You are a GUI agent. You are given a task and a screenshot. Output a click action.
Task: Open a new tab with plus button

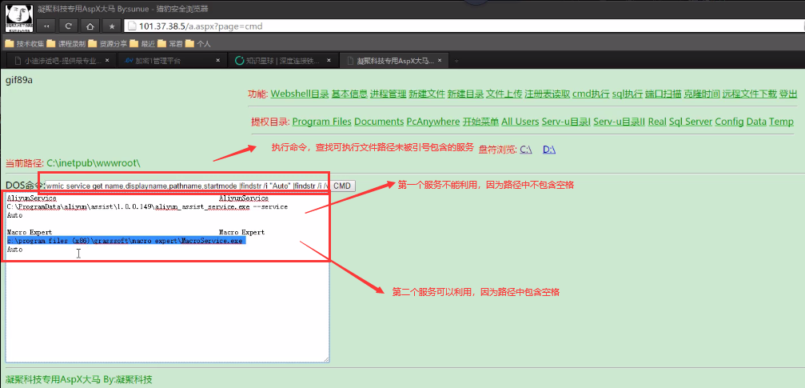point(456,61)
